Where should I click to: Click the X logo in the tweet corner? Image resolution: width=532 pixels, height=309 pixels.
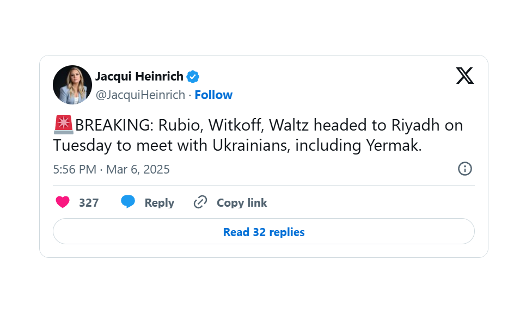click(x=464, y=75)
